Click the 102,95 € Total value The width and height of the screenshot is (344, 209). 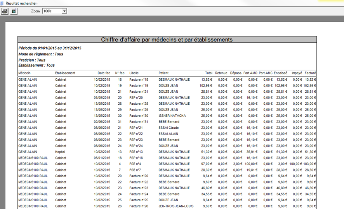pyautogui.click(x=206, y=86)
